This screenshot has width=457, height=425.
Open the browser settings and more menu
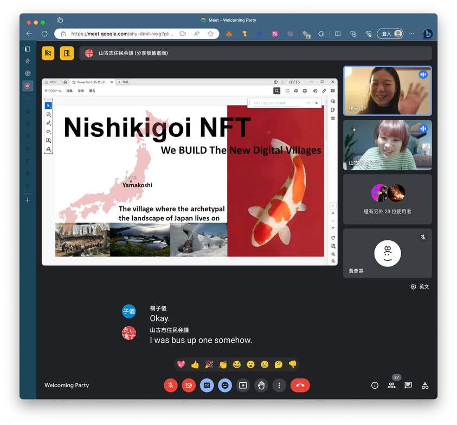point(411,34)
